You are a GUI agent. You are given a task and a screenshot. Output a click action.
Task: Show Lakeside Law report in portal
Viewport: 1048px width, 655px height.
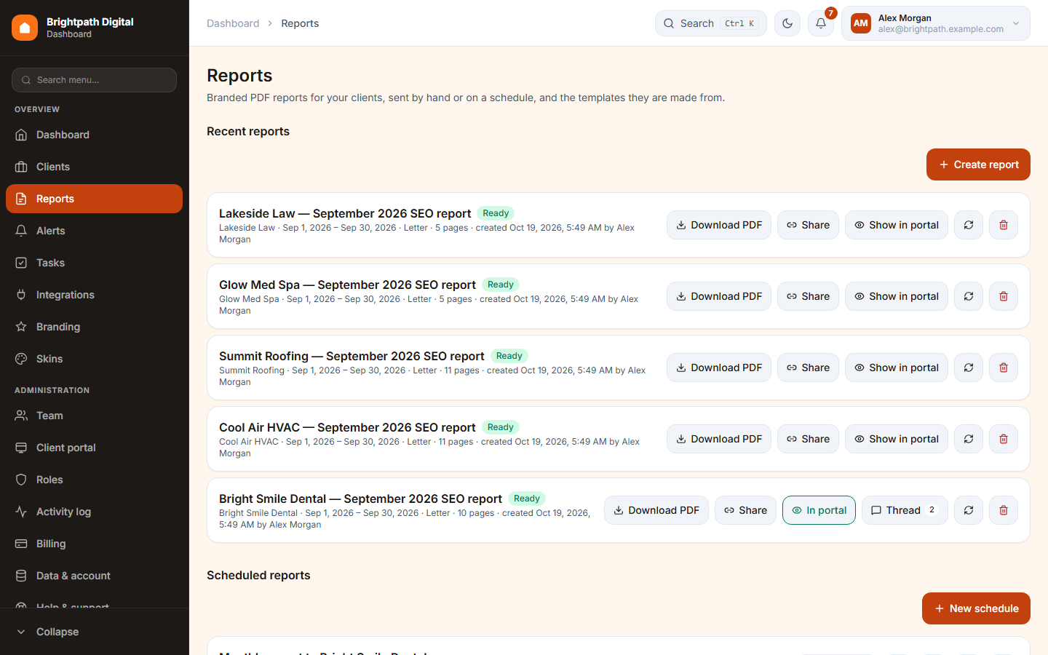pyautogui.click(x=897, y=225)
